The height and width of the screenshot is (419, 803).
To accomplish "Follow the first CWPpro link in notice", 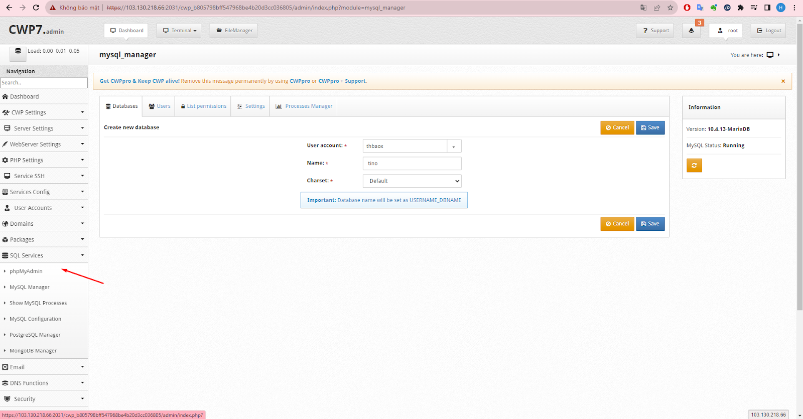I will coord(300,81).
